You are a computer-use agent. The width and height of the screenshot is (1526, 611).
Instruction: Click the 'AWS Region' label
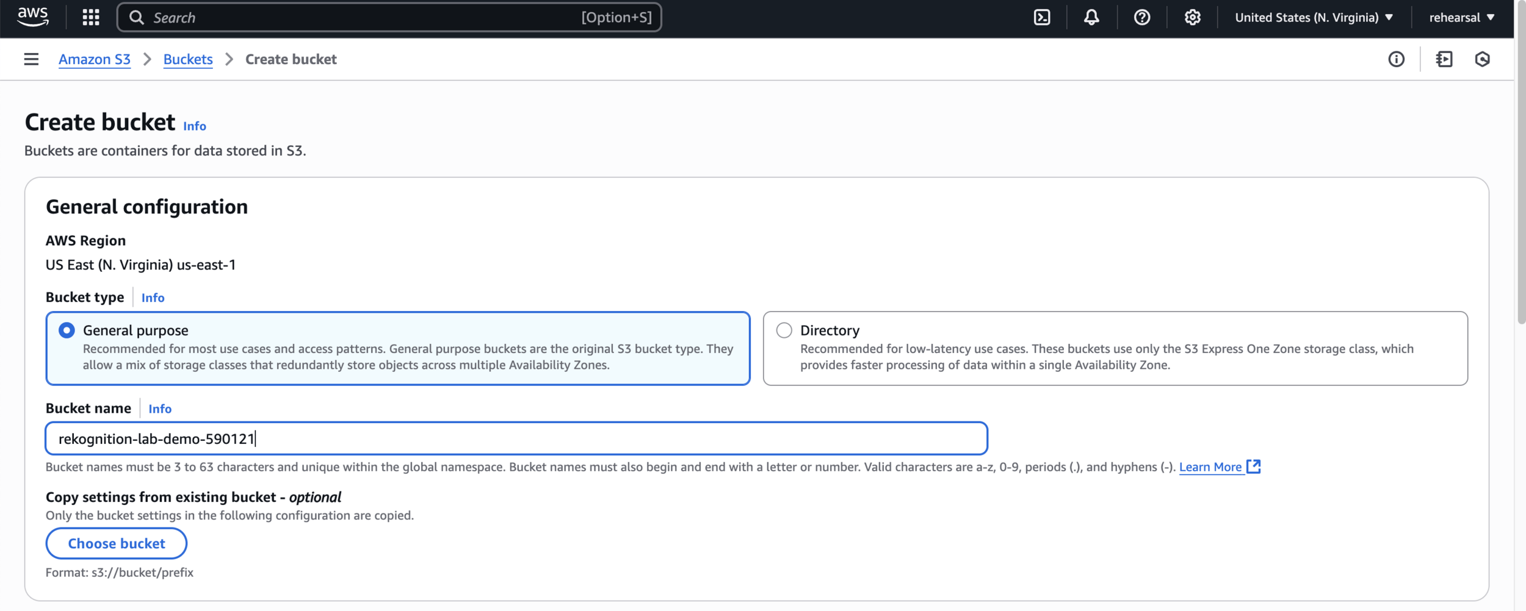click(x=86, y=240)
